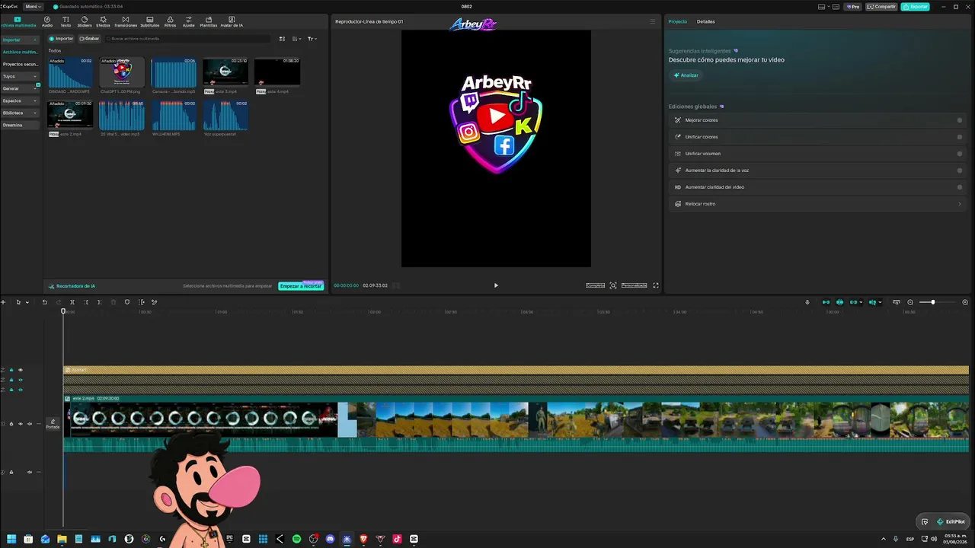Click the zoom-out magnifier on timeline
Image resolution: width=975 pixels, height=548 pixels.
[910, 302]
